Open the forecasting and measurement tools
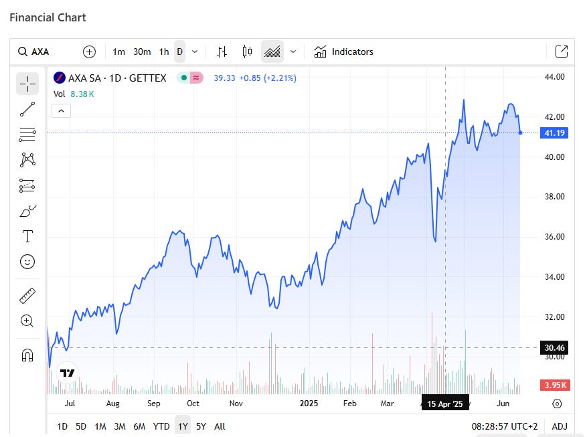587x437 pixels. 27,185
